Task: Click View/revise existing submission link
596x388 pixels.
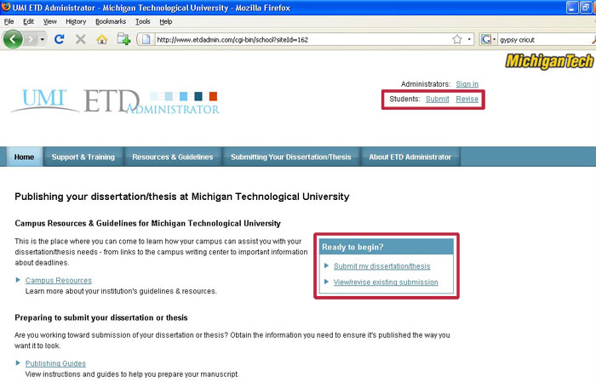Action: coord(386,282)
